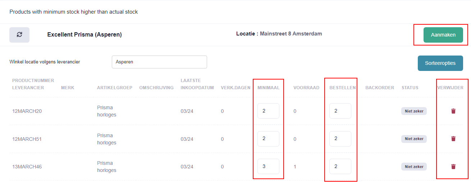Click the Artikelgroep column header
Image resolution: width=471 pixels, height=182 pixels.
coord(115,88)
